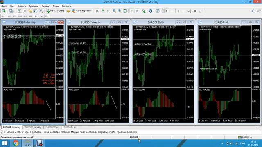
Task: Click the 490/3 kb connection status
Action: point(245,137)
